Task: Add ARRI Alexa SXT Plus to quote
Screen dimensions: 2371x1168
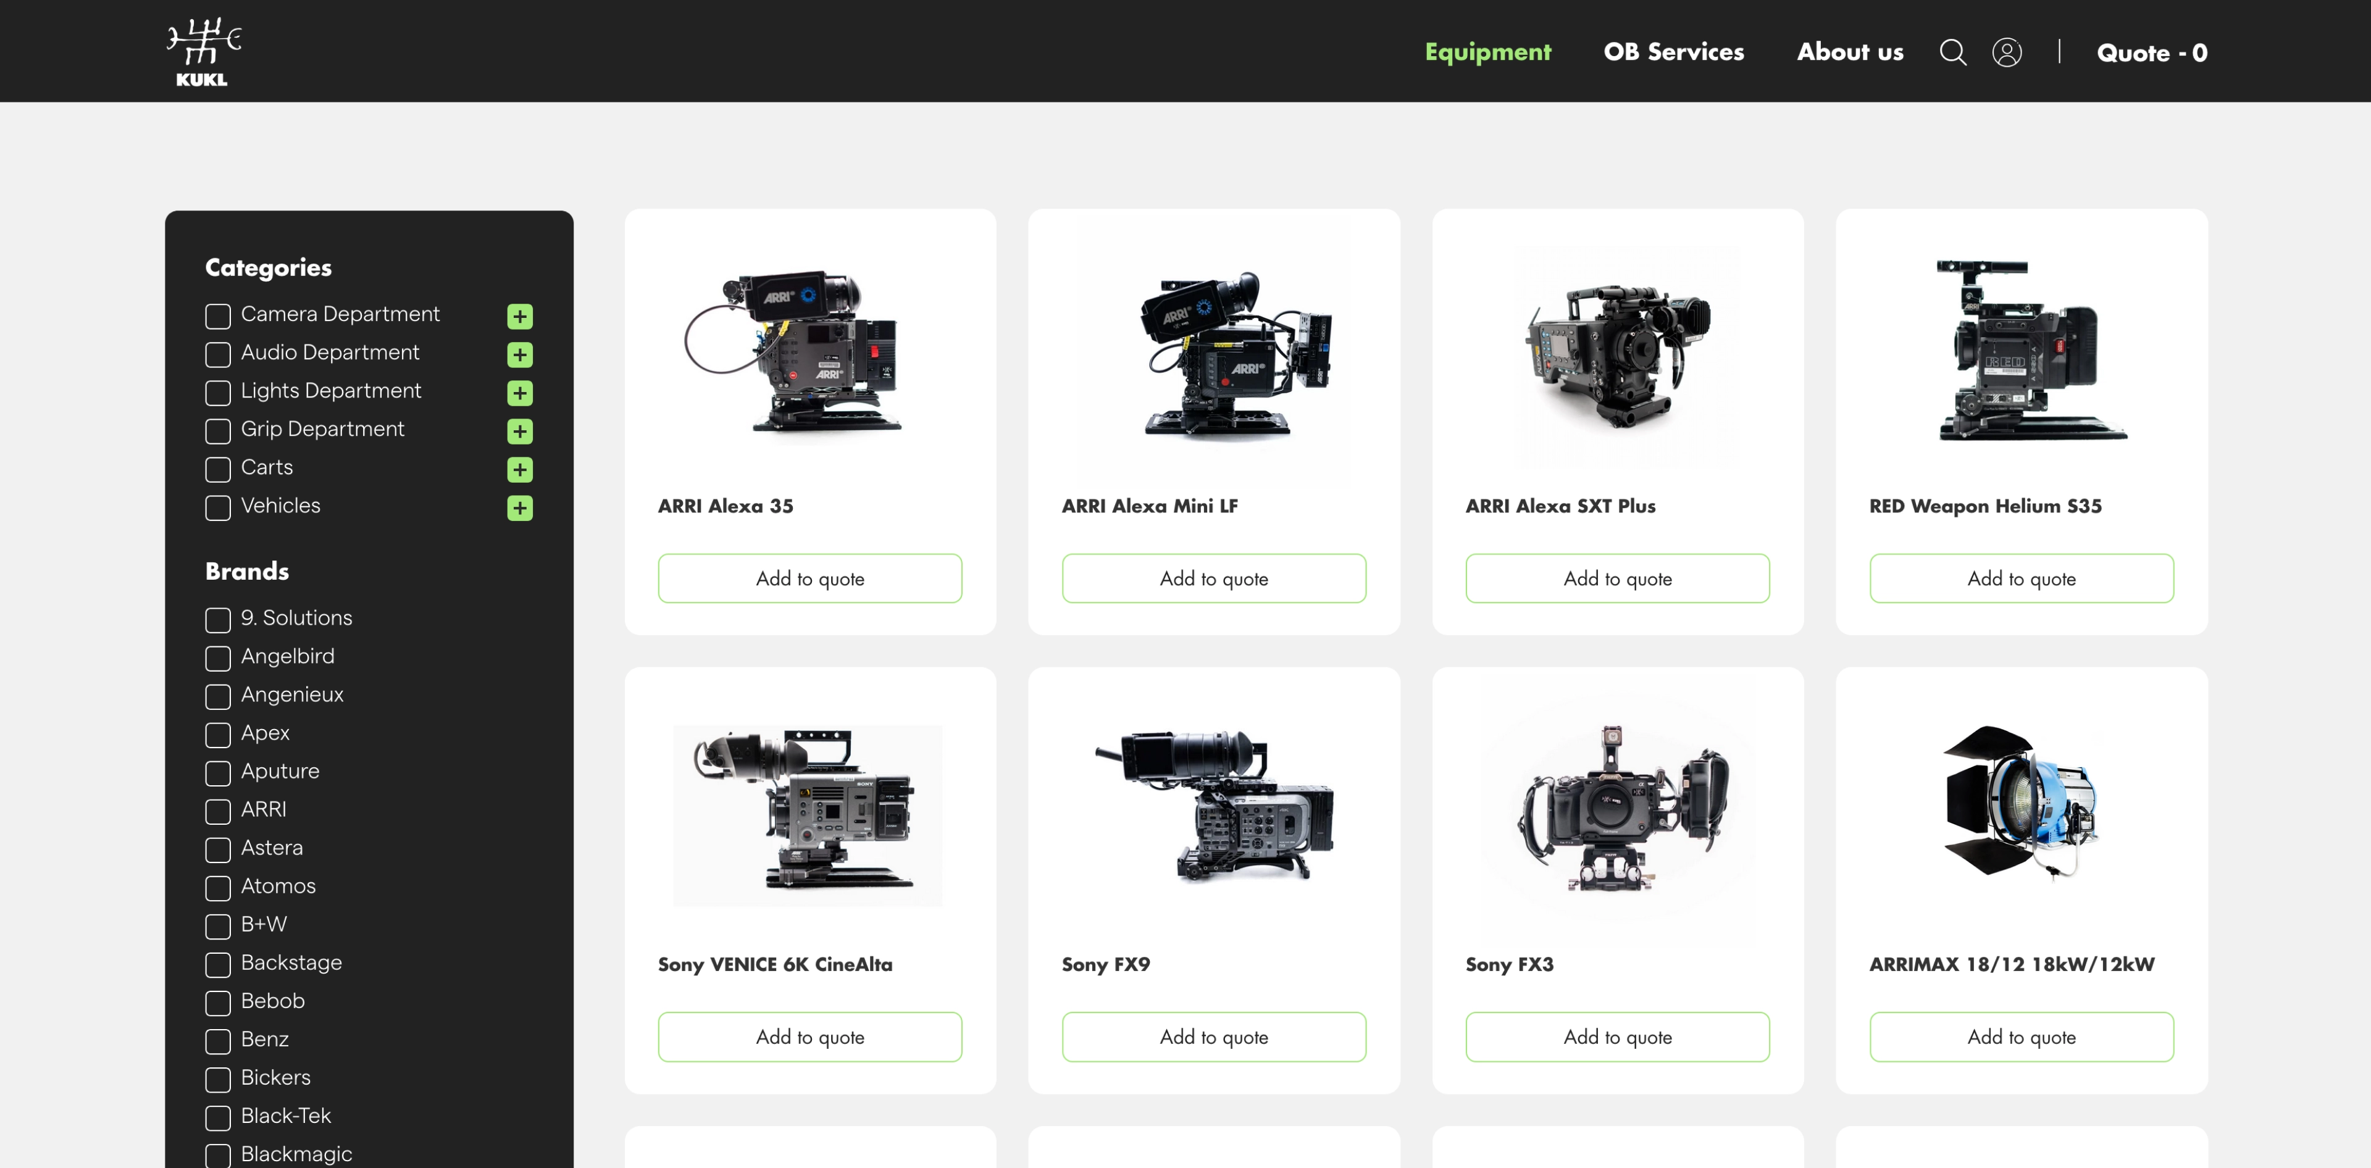Action: coord(1617,578)
